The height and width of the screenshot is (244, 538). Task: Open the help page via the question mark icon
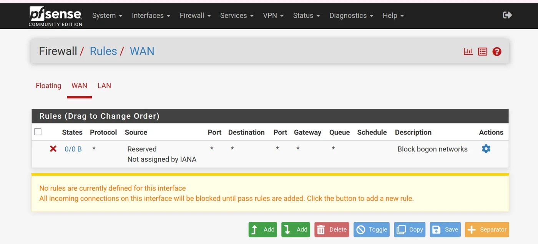click(496, 51)
